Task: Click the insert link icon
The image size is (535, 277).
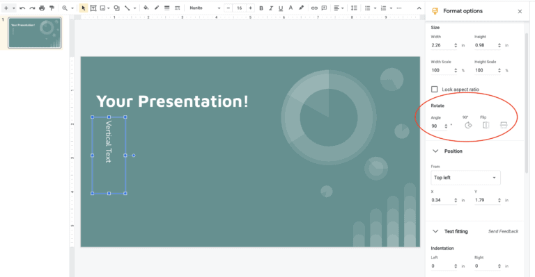Action: coord(314,8)
